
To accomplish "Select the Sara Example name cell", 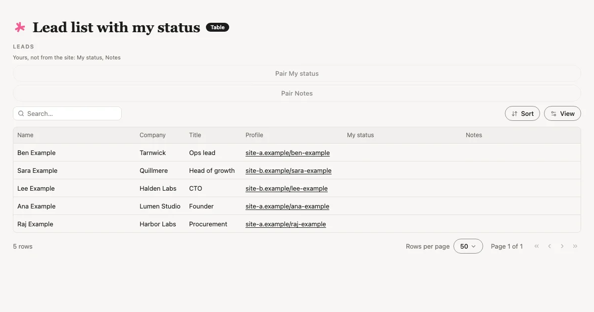I will click(38, 170).
